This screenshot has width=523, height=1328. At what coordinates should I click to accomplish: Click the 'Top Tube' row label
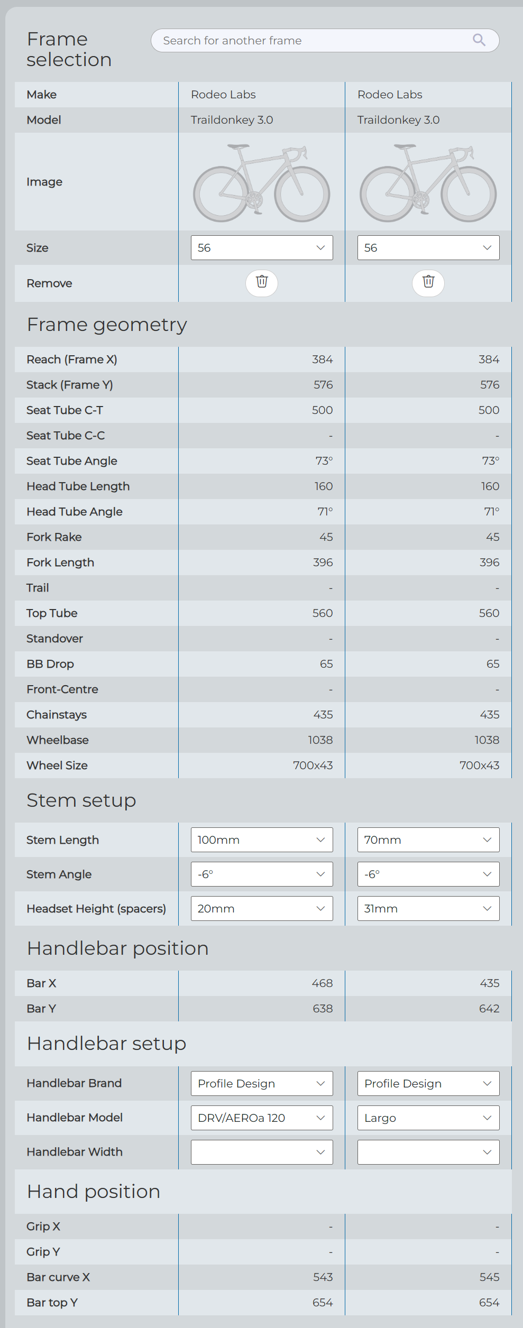[x=52, y=613]
